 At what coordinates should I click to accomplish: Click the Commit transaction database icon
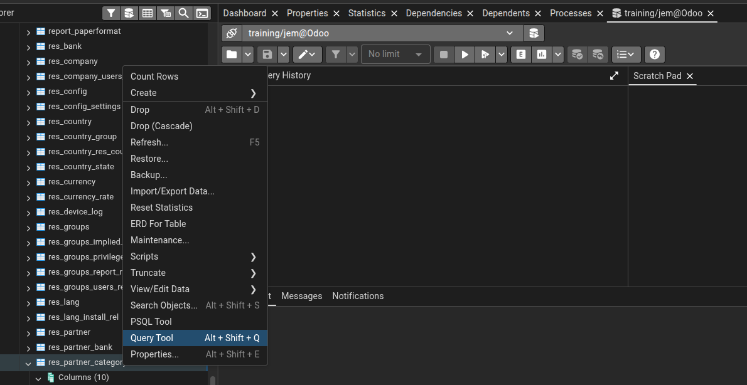pos(578,55)
